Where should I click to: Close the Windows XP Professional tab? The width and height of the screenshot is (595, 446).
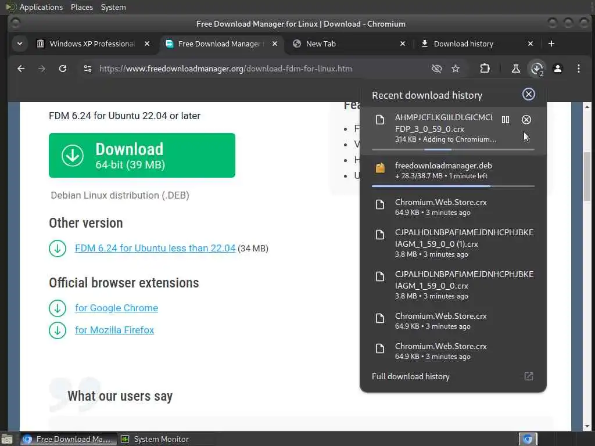click(147, 44)
